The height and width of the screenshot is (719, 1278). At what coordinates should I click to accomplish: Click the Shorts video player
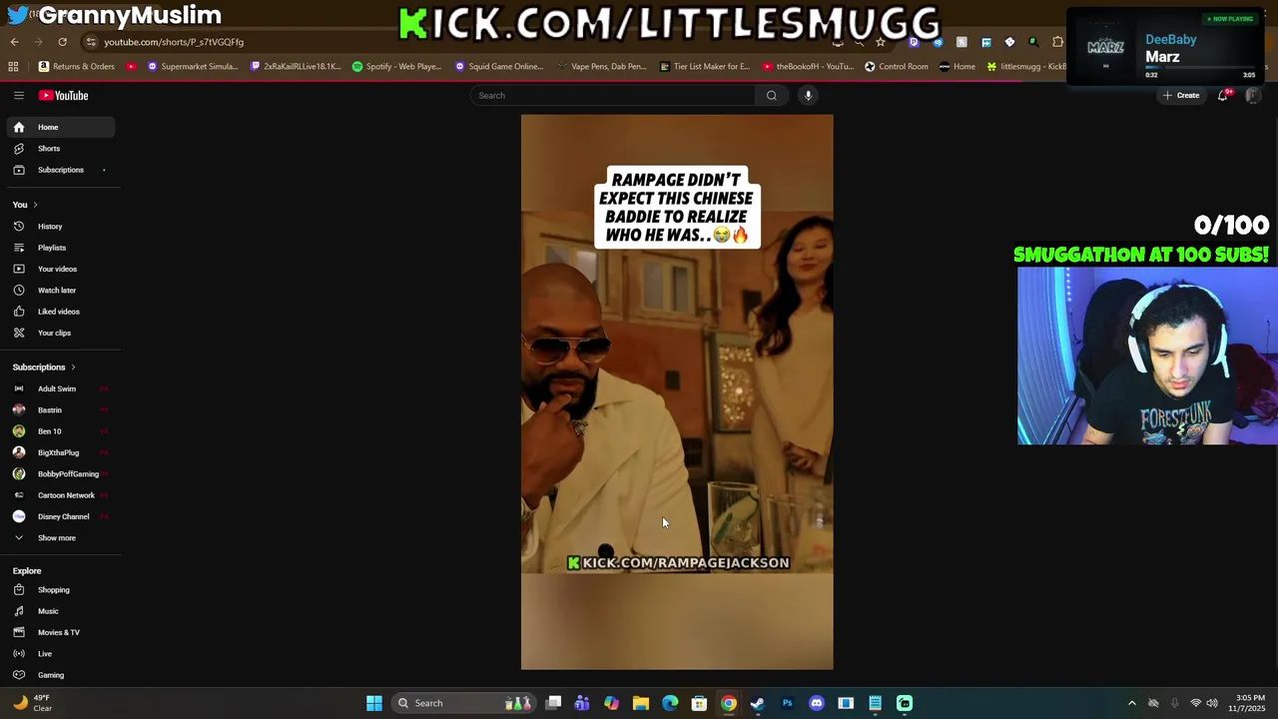click(677, 391)
